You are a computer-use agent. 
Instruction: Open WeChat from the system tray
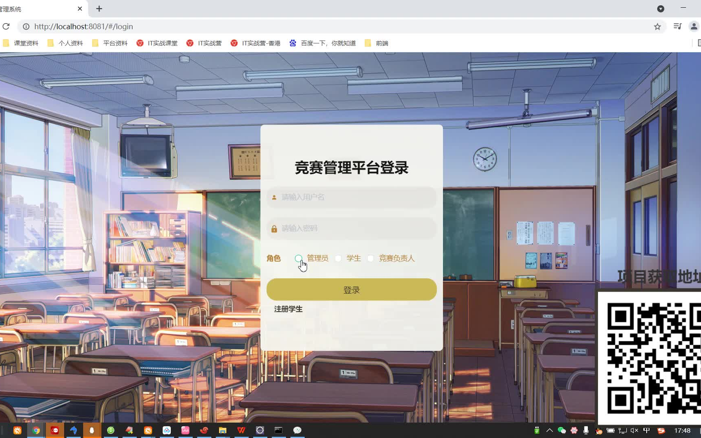561,430
